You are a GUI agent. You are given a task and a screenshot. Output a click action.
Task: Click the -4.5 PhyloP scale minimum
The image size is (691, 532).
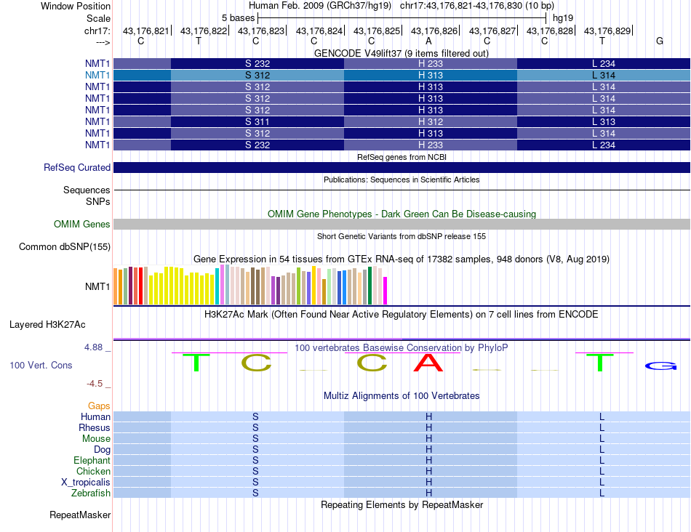(x=95, y=384)
